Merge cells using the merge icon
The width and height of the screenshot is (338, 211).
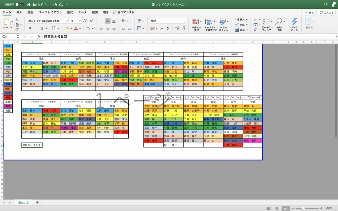[139, 28]
